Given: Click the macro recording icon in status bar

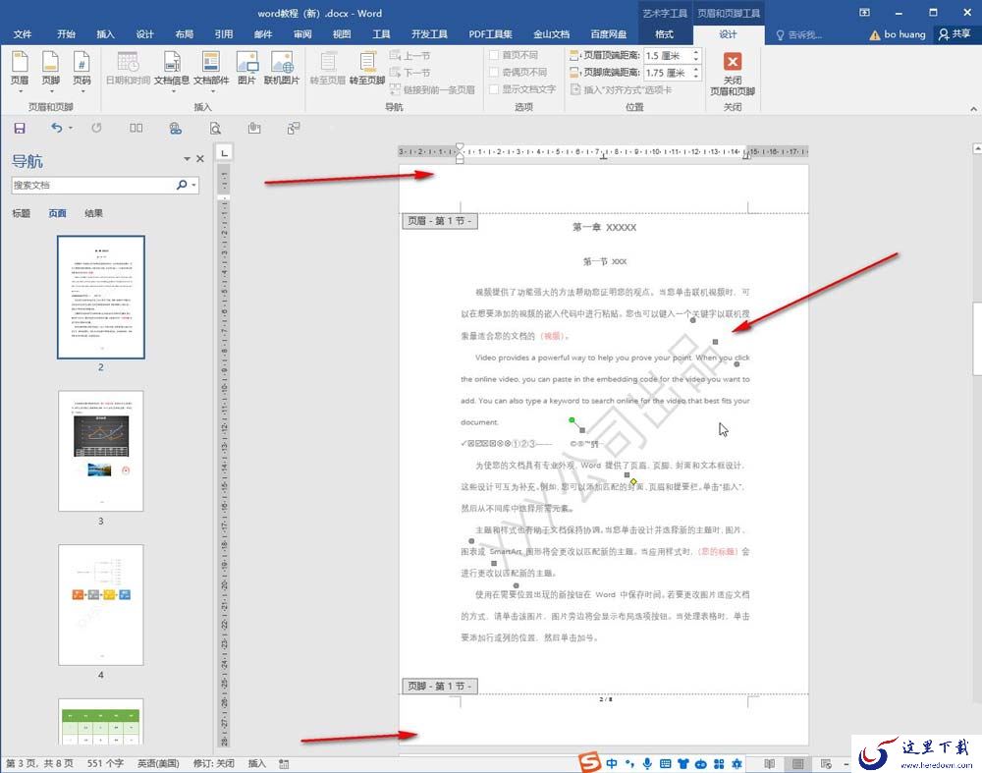Looking at the screenshot, I should [284, 763].
